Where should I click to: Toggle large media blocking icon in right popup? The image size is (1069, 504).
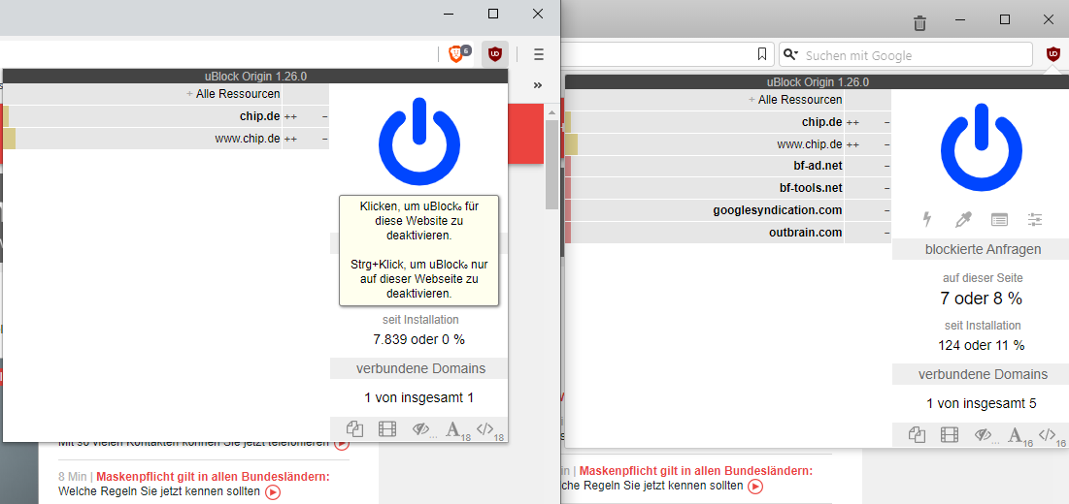pyautogui.click(x=950, y=434)
